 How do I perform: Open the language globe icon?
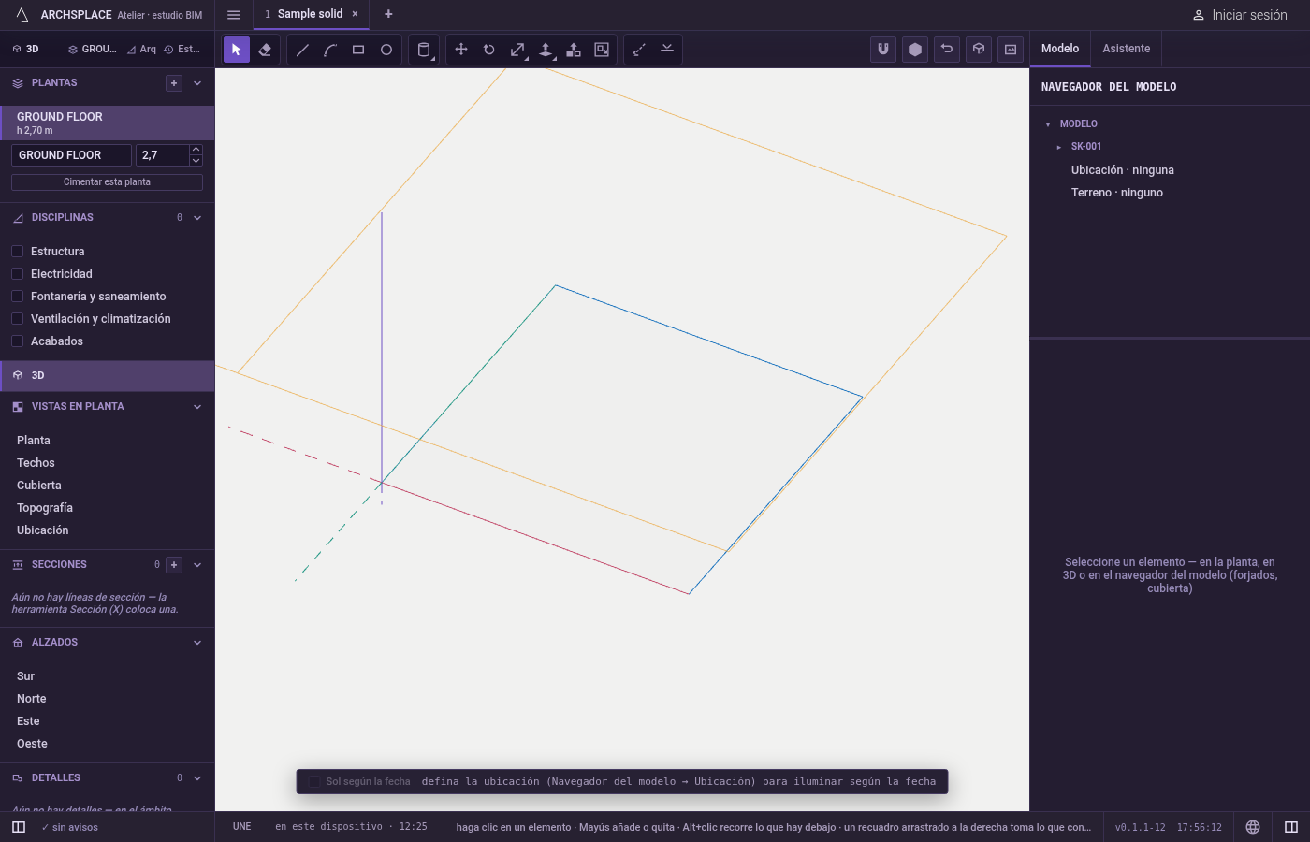[x=1253, y=827]
